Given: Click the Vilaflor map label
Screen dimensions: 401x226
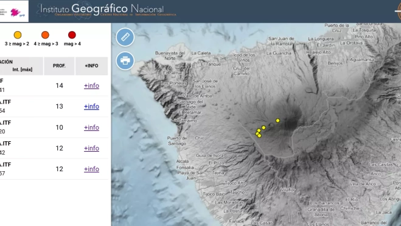Looking at the screenshot, I should [x=288, y=189].
